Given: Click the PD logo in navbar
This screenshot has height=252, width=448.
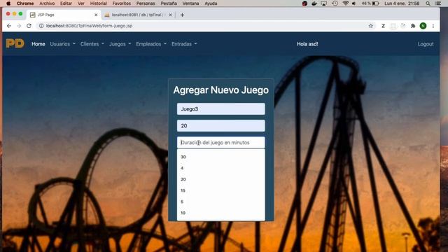Looking at the screenshot, I should [x=15, y=43].
